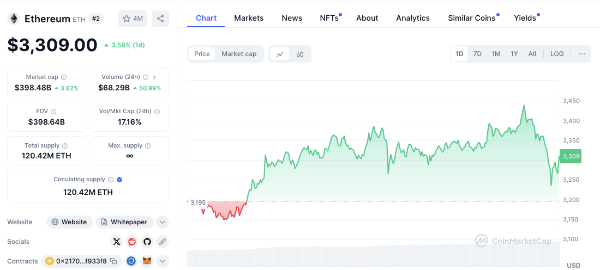Set chart range to 1M

(x=496, y=54)
